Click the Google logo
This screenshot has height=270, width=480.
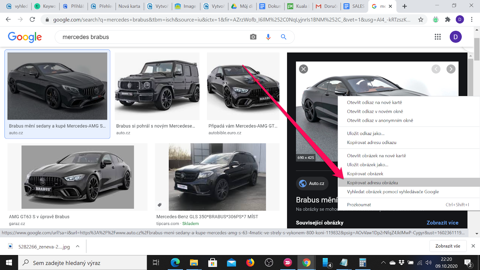click(25, 37)
